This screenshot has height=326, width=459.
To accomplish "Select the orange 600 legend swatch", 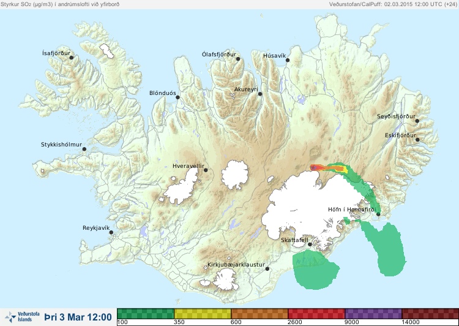I will [259, 314].
